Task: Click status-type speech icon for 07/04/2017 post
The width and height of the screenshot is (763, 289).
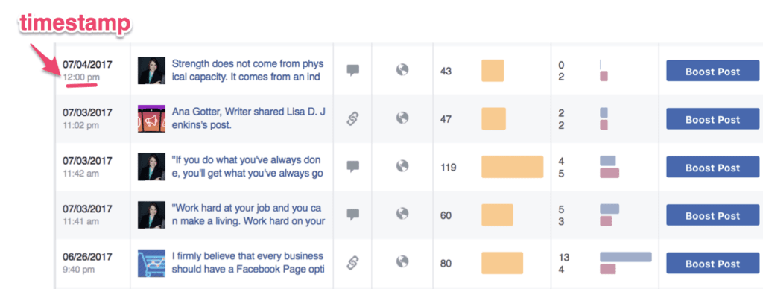Action: click(x=352, y=71)
